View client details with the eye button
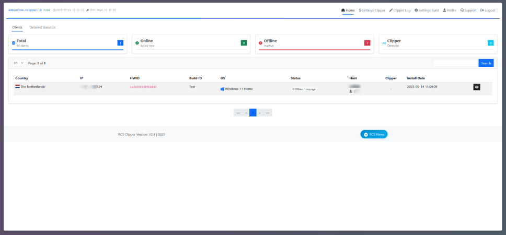The height and width of the screenshot is (235, 506). [477, 87]
